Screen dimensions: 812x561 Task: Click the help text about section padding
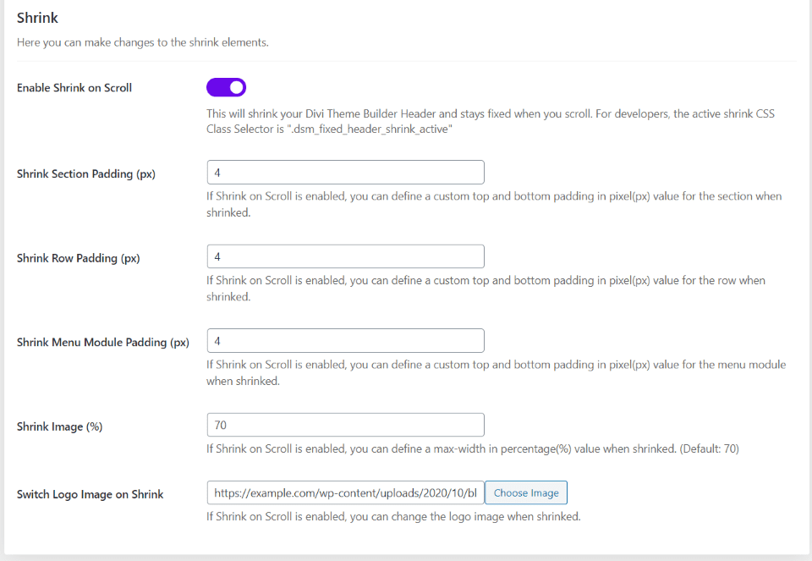click(x=494, y=204)
